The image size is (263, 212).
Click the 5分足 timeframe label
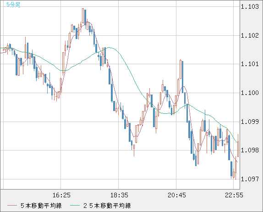[x=13, y=5]
